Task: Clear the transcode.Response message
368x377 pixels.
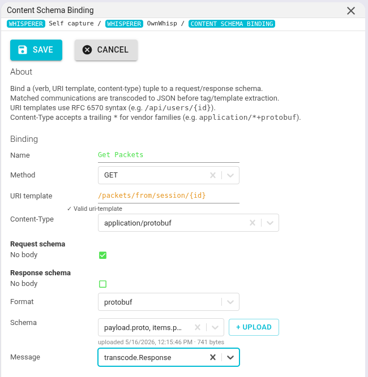Action: pos(213,357)
